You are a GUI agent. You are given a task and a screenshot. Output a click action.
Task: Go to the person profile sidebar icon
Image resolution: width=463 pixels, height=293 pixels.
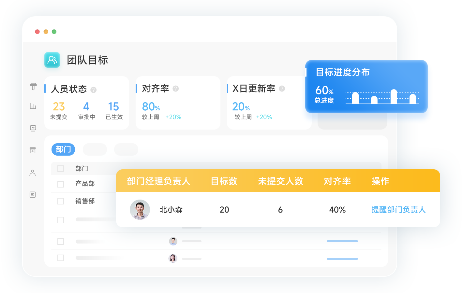[x=33, y=173]
